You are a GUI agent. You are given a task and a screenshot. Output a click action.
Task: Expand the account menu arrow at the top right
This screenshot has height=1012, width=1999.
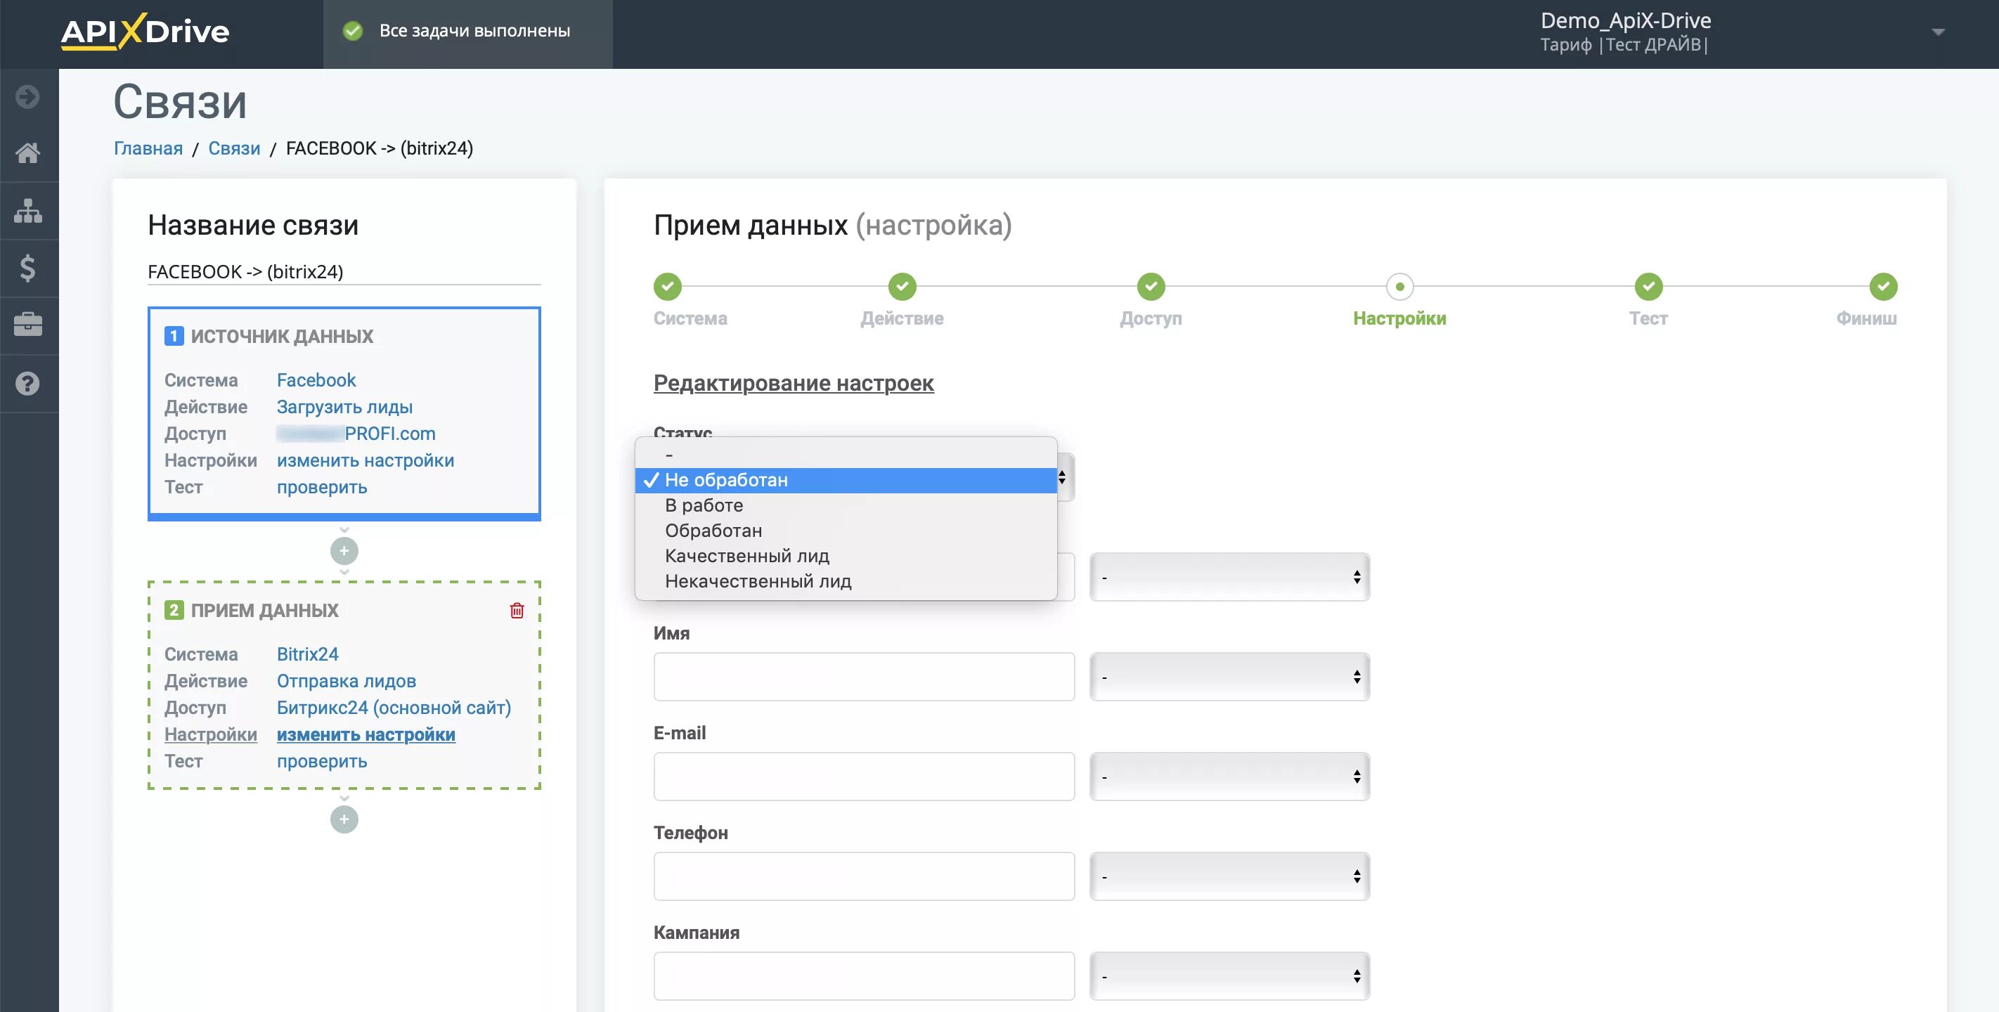1938,32
